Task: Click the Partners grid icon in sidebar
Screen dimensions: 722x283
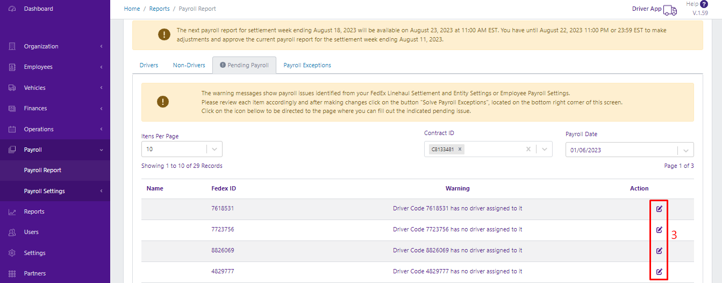Action: (12, 273)
